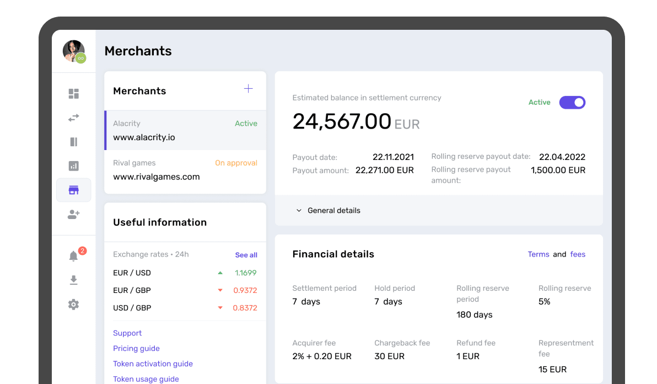
Task: Open the Token activation guide link
Action: pos(153,364)
